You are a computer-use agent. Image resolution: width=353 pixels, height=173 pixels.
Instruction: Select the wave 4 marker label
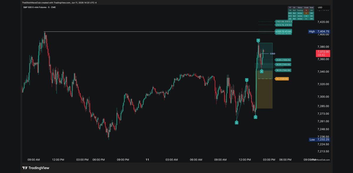click(262, 71)
